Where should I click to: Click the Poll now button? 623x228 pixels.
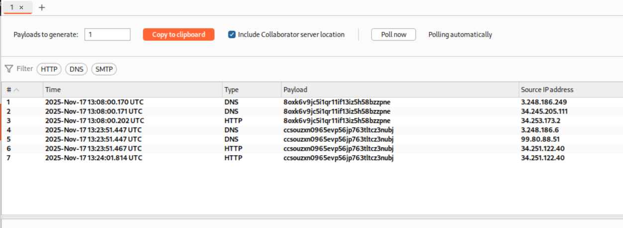393,35
